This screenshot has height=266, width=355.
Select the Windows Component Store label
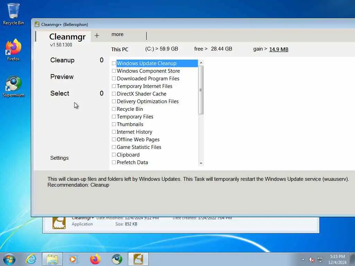[x=148, y=71]
